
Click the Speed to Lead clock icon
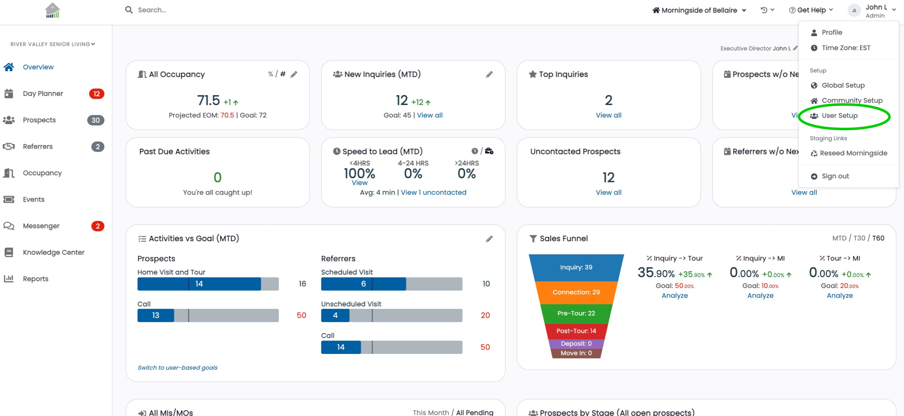[x=475, y=151]
